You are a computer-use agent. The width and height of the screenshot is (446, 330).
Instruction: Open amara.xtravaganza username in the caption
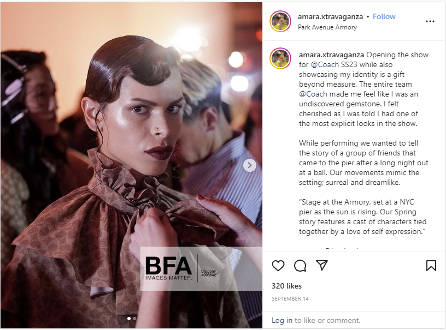(x=331, y=55)
